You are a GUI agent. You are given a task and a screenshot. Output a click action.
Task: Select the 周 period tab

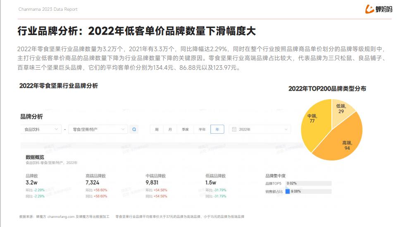[157, 129]
